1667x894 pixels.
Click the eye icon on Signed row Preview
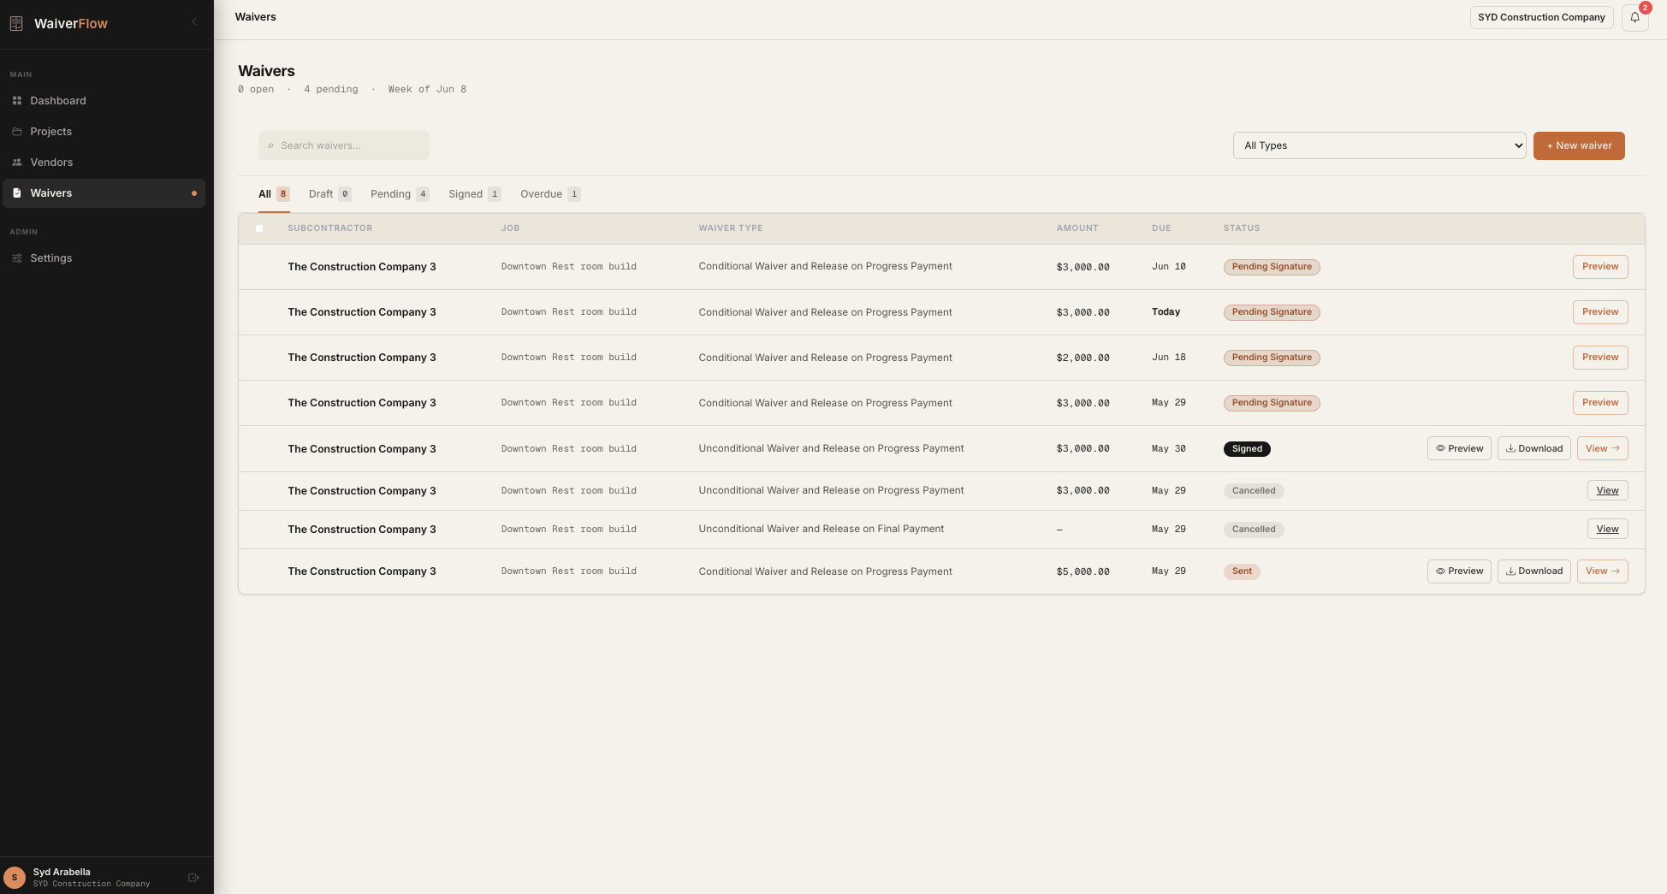coord(1440,448)
